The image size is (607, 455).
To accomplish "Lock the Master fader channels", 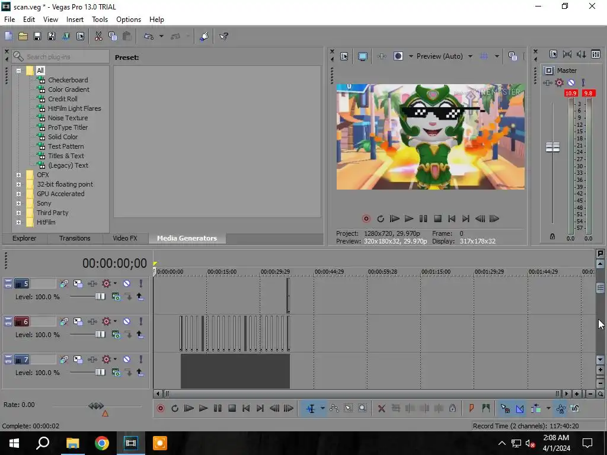I will point(552,237).
